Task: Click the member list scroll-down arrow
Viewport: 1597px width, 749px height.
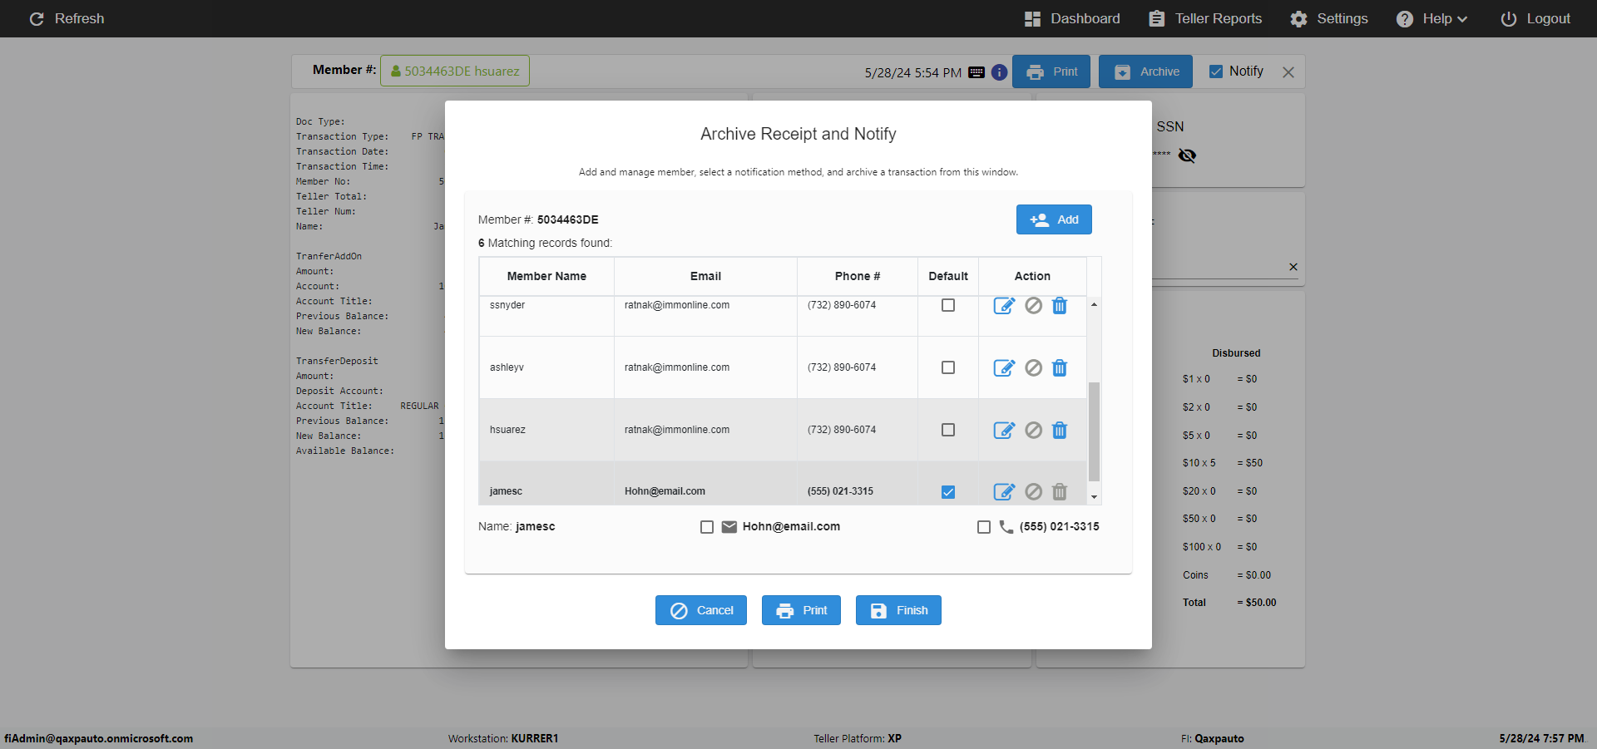Action: coord(1095,497)
